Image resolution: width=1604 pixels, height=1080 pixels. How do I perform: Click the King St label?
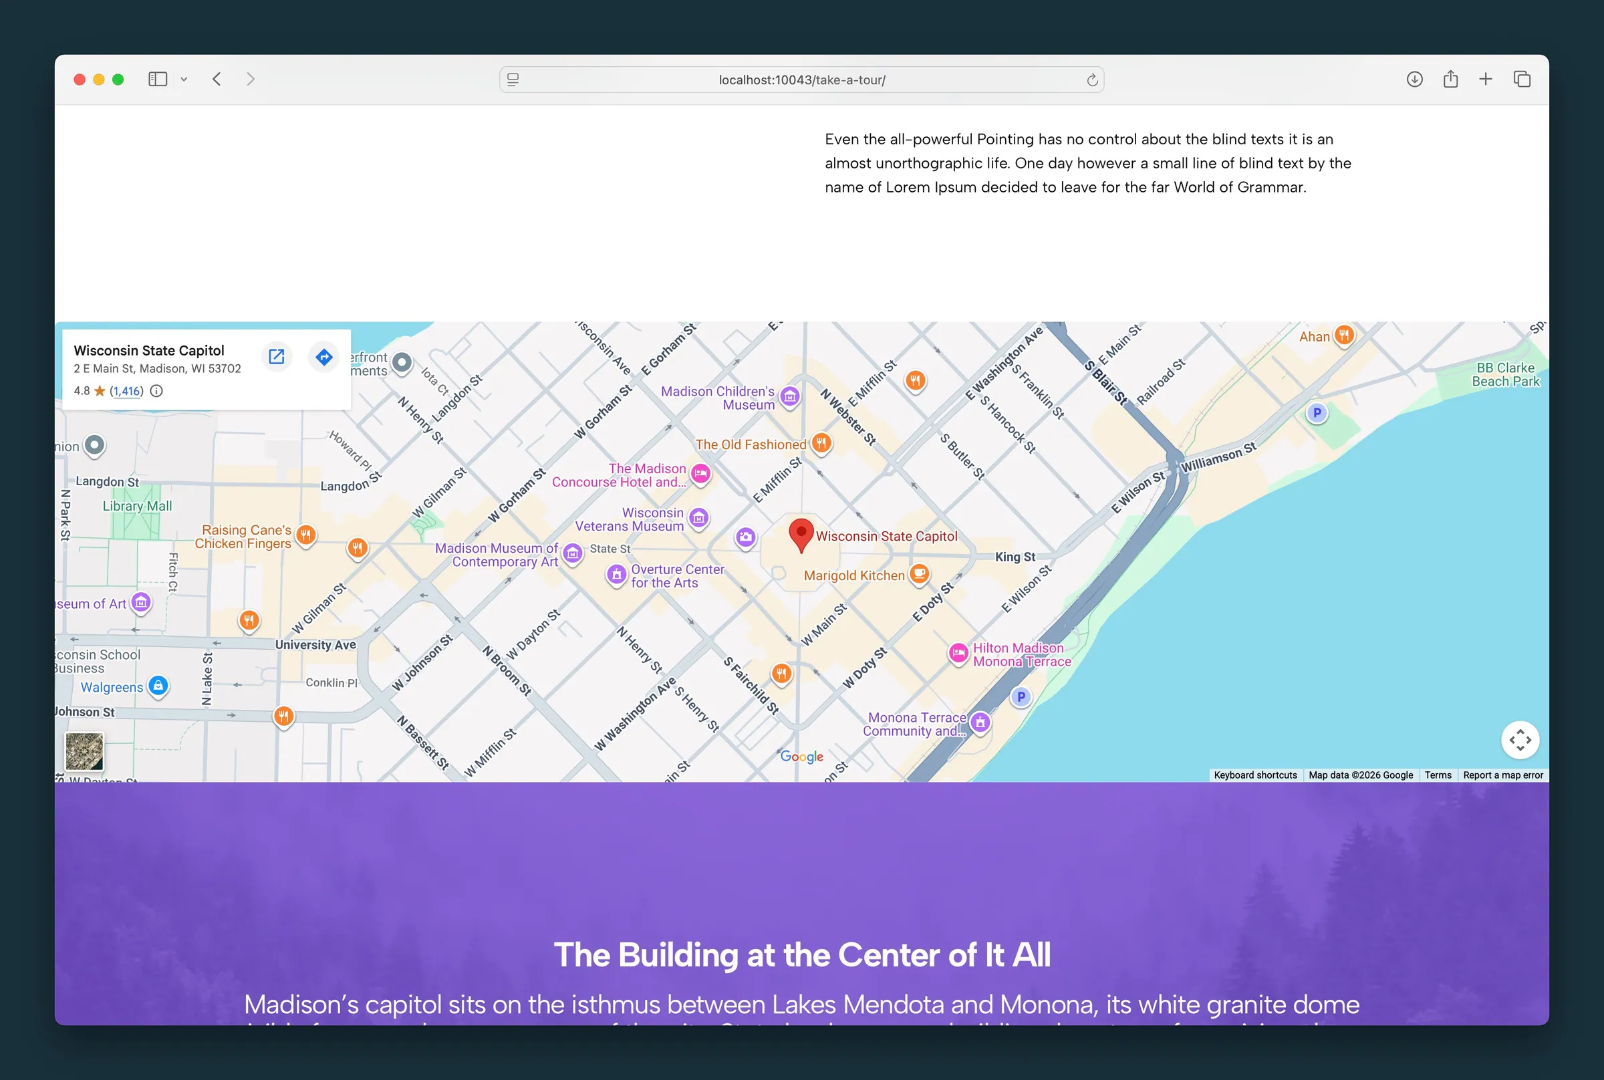(x=1015, y=557)
